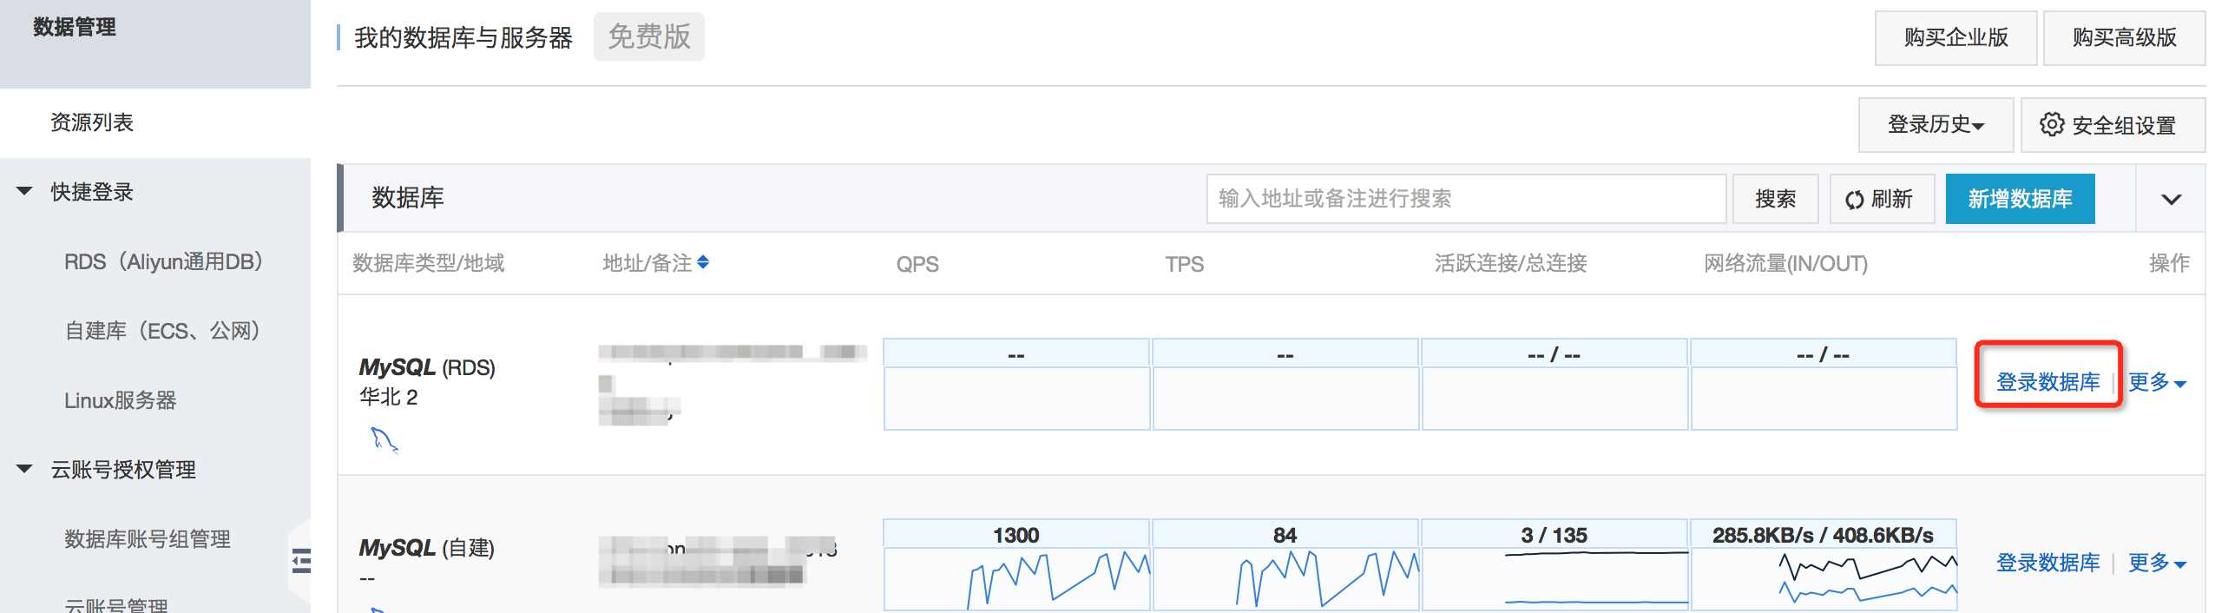Select Linux服务器 in sidebar
2215x613 pixels.
tap(121, 400)
